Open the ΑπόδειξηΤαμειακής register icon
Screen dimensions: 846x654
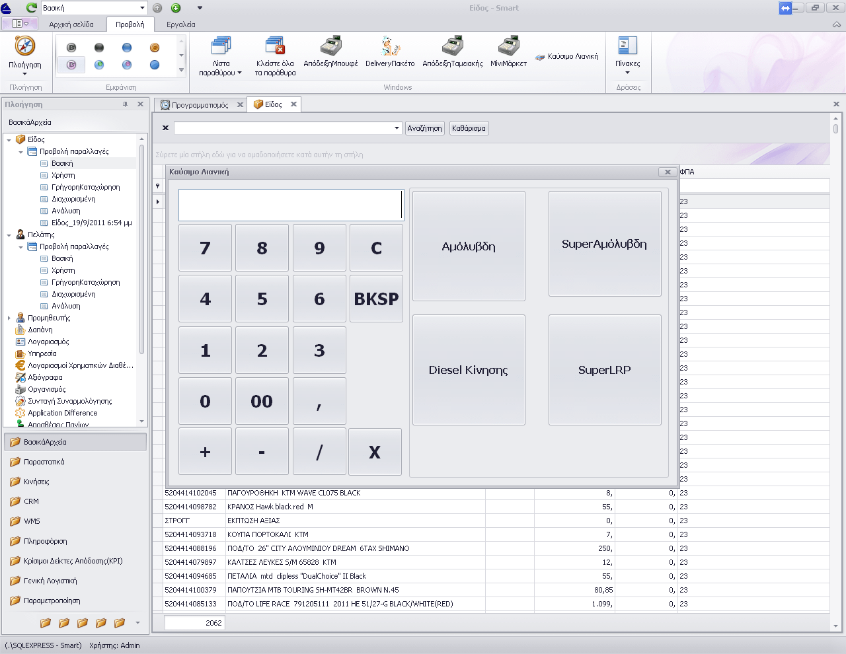click(452, 52)
